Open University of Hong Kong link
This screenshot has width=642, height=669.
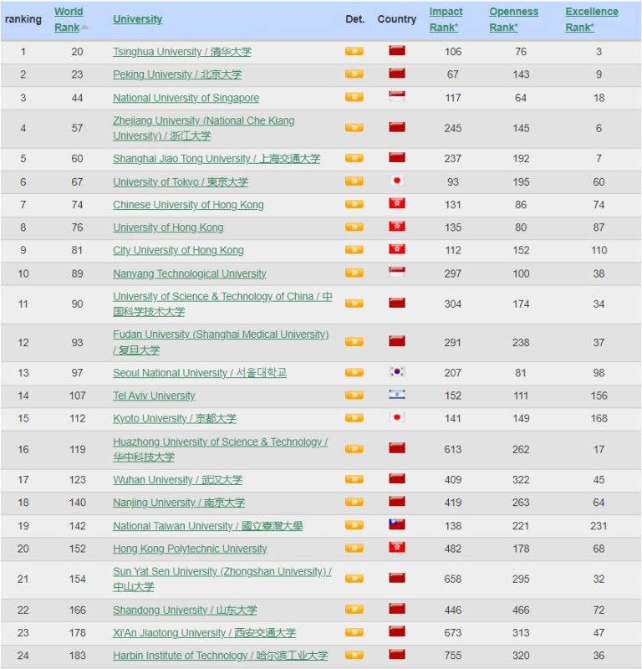[x=168, y=227]
